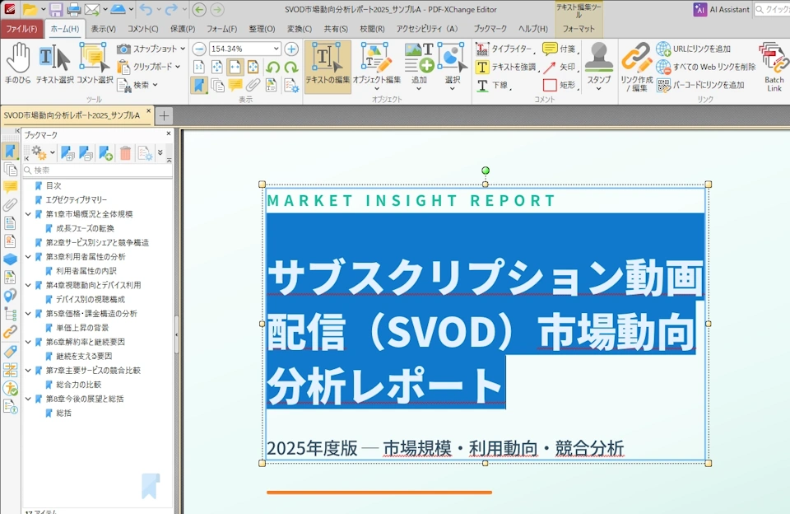Click green rotation handle above text box
Screen dimensions: 790x514
click(486, 171)
